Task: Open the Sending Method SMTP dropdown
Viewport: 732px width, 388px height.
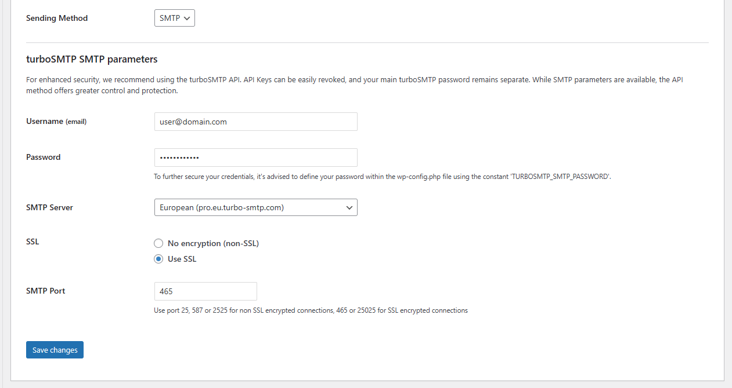Action: pos(174,19)
